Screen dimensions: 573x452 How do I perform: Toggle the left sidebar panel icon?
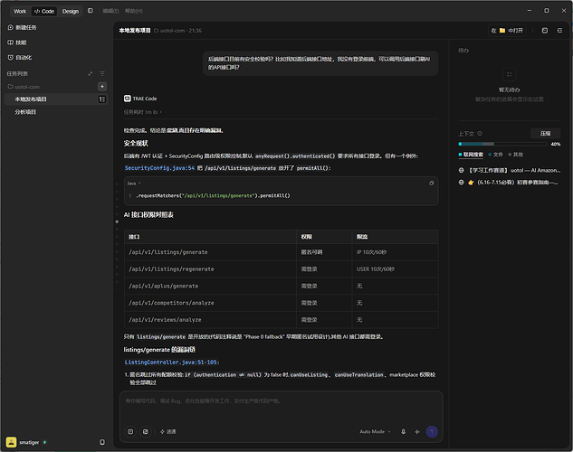91,11
